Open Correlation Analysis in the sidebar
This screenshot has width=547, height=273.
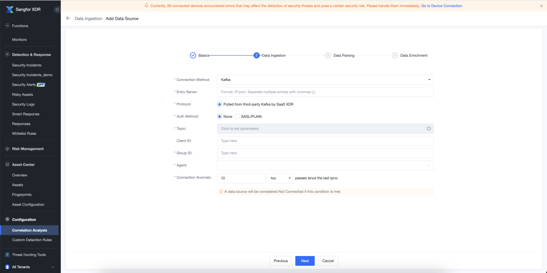tap(29, 230)
